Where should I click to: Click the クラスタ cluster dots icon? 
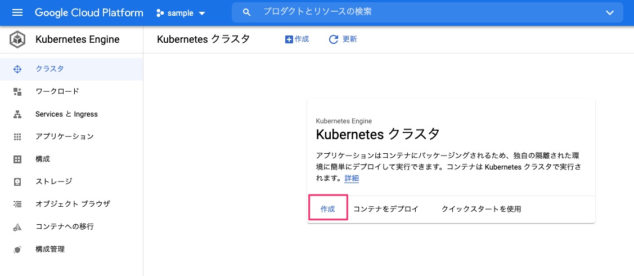pyautogui.click(x=17, y=69)
